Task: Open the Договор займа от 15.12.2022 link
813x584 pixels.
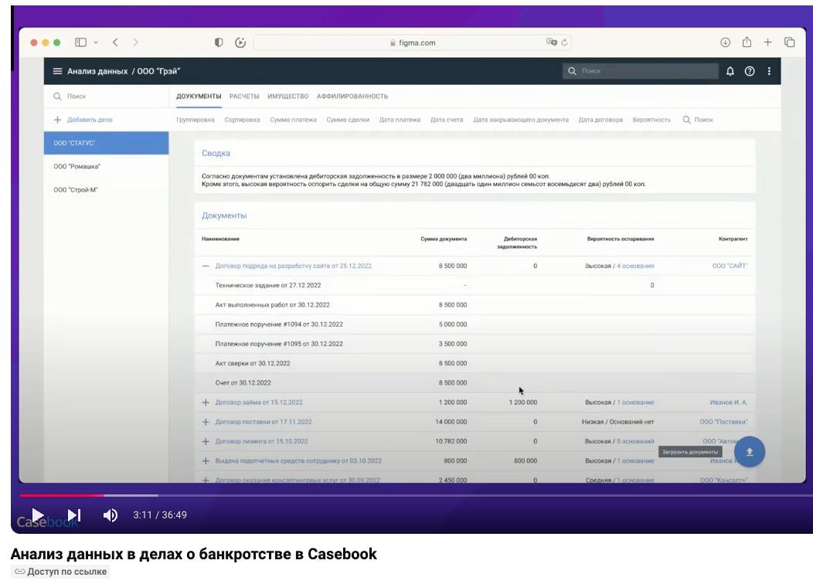Action: (259, 402)
